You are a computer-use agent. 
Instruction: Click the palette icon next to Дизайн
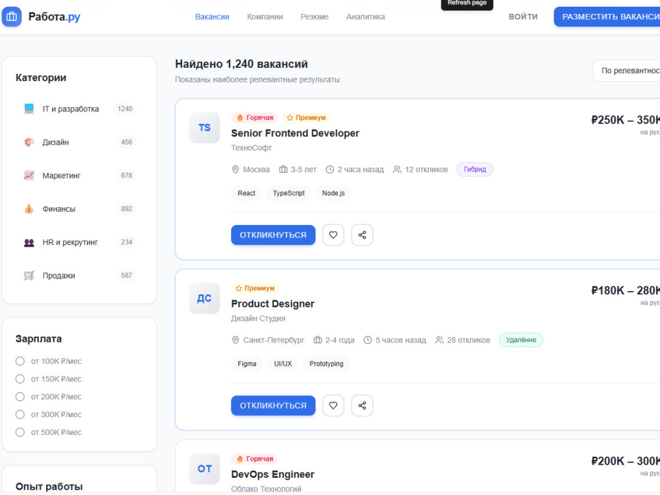(29, 143)
